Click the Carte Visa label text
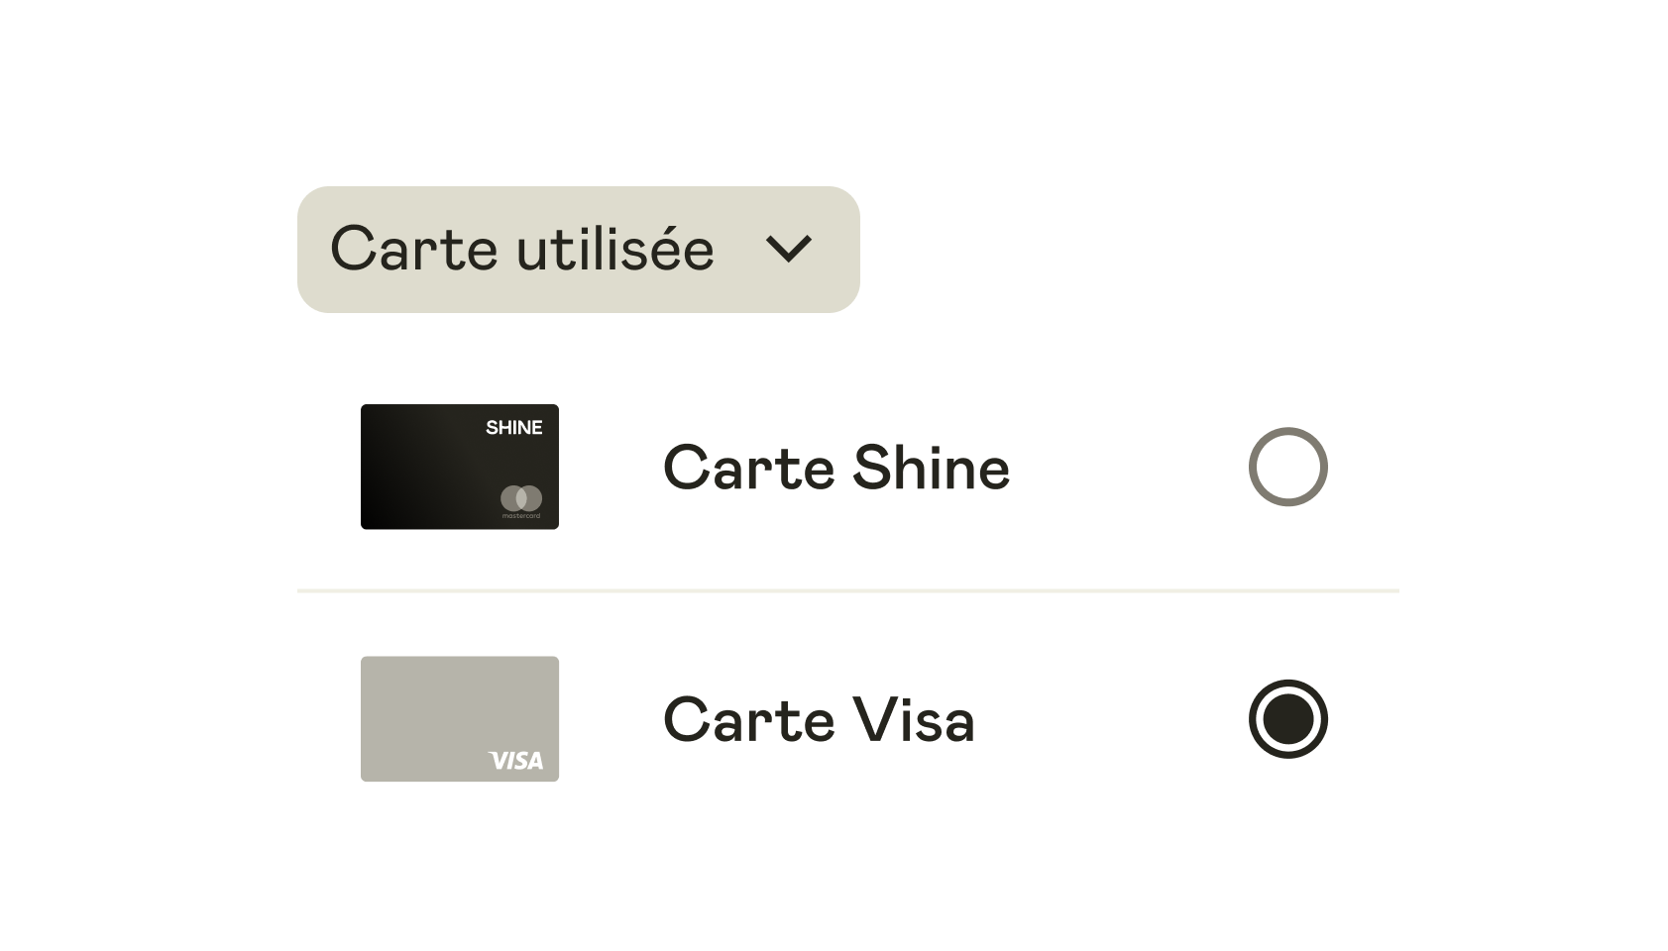The width and height of the screenshot is (1668, 951). click(820, 719)
